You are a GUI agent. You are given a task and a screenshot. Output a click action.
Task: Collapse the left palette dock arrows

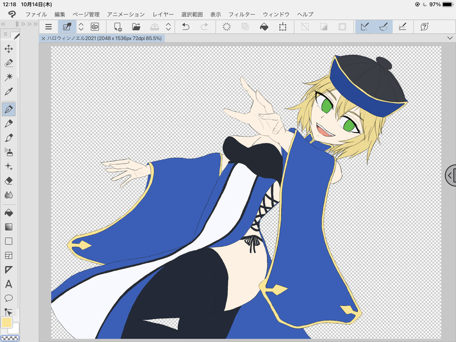4,24
